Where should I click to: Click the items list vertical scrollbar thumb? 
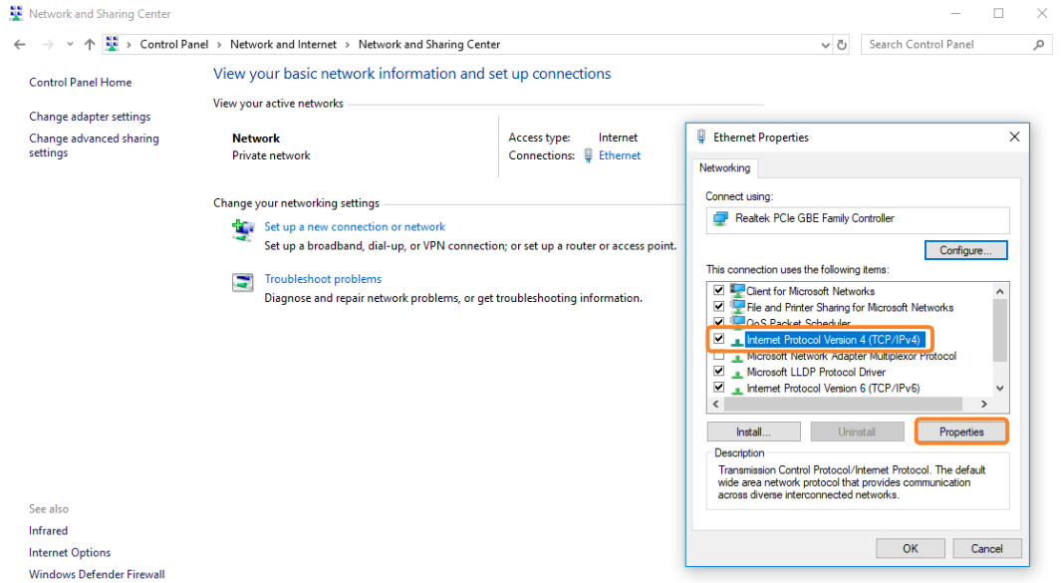tap(999, 330)
